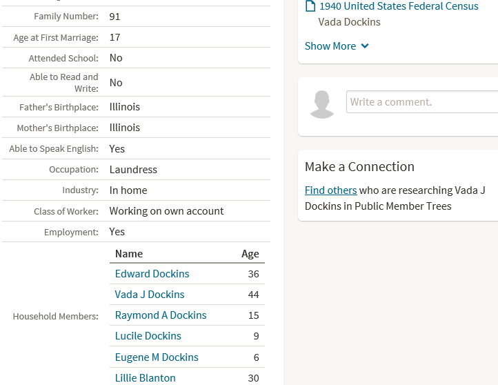
Task: Expand the Show More records list
Action: coord(337,46)
